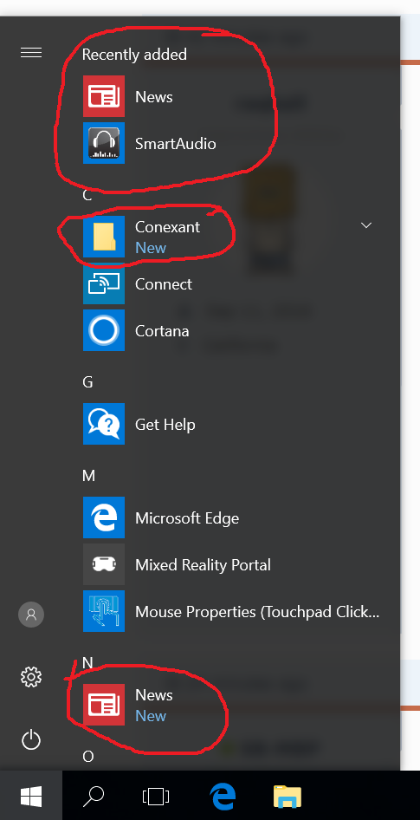420x820 pixels.
Task: Open Mouse Properties (Touchpad Click) entry
Action: 229,611
